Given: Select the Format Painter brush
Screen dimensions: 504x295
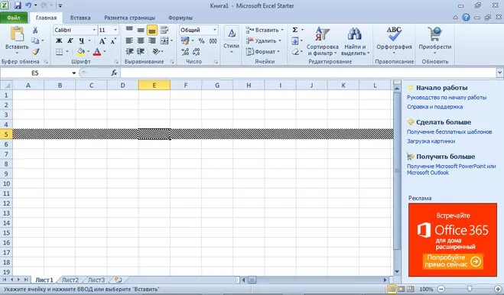Looking at the screenshot, I should (x=35, y=51).
